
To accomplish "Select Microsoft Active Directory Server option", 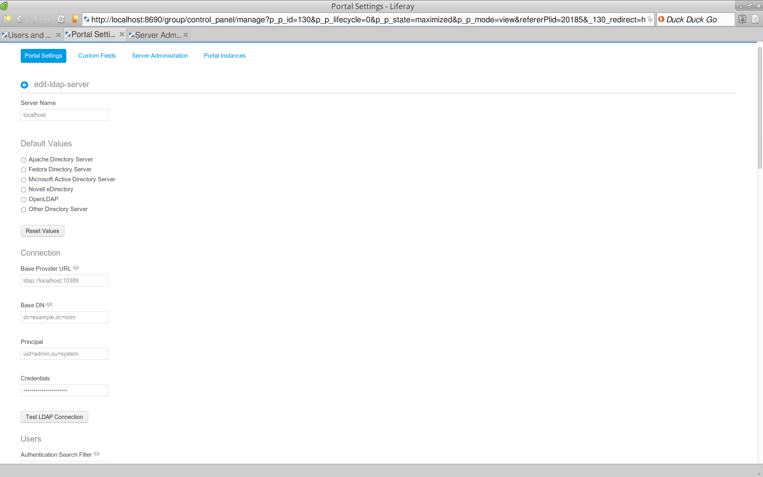I will coord(23,180).
